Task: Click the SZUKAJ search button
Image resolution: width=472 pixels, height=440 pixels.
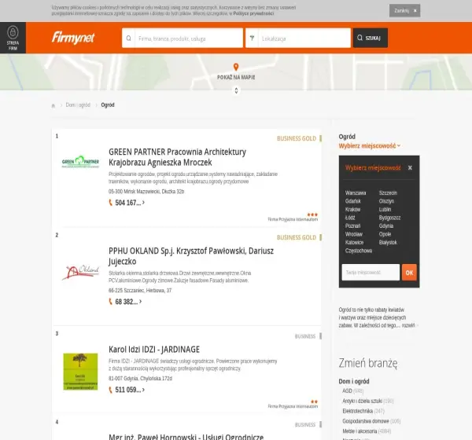Action: coord(371,38)
